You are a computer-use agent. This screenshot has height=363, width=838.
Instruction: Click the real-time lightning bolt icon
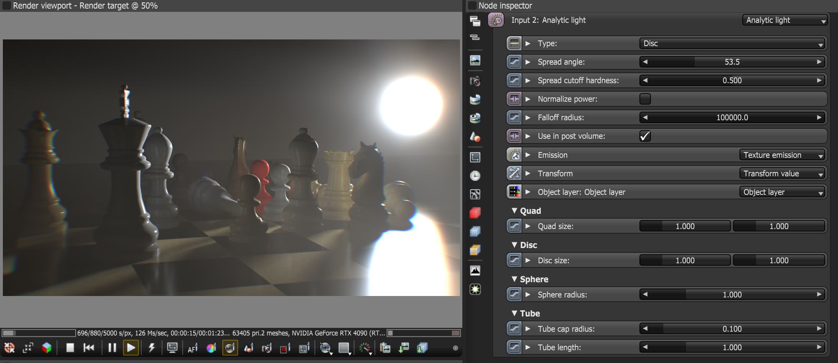[151, 348]
